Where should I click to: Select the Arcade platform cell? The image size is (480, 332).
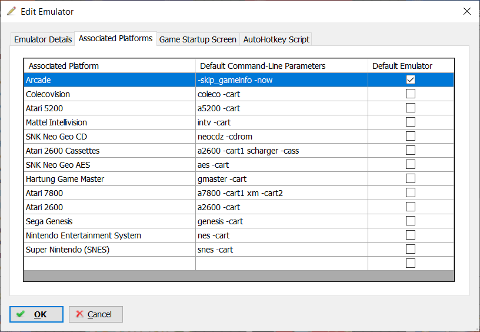109,80
